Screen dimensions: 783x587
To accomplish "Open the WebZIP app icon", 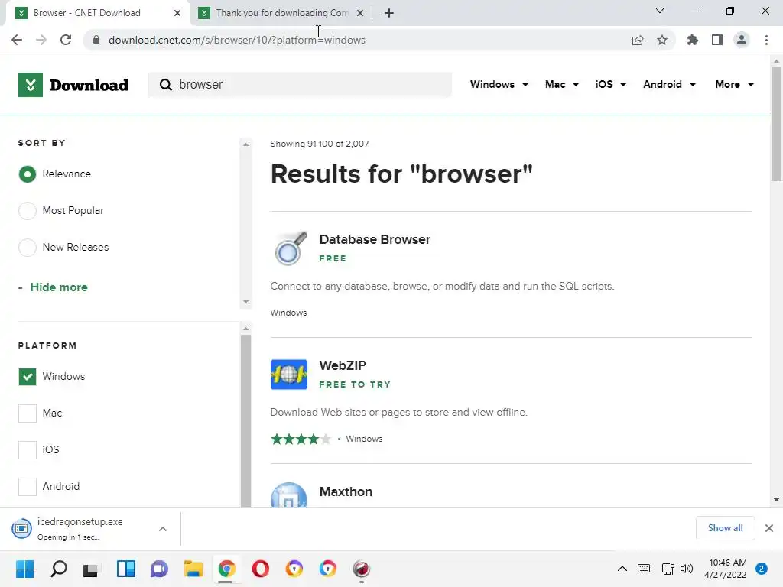I will coord(289,375).
